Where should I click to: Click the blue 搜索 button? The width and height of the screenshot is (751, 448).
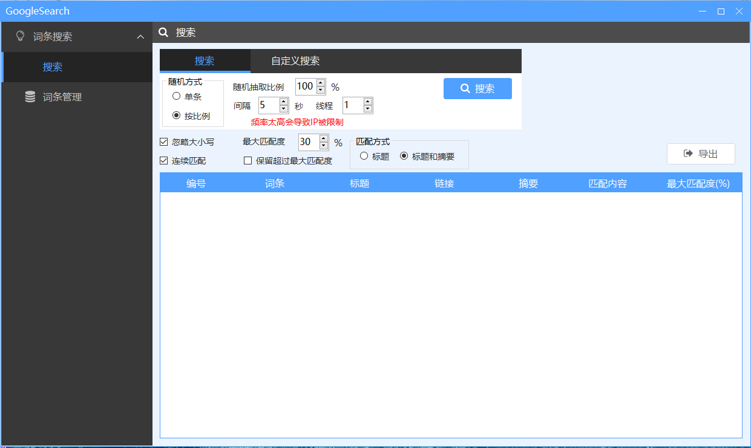pyautogui.click(x=477, y=88)
